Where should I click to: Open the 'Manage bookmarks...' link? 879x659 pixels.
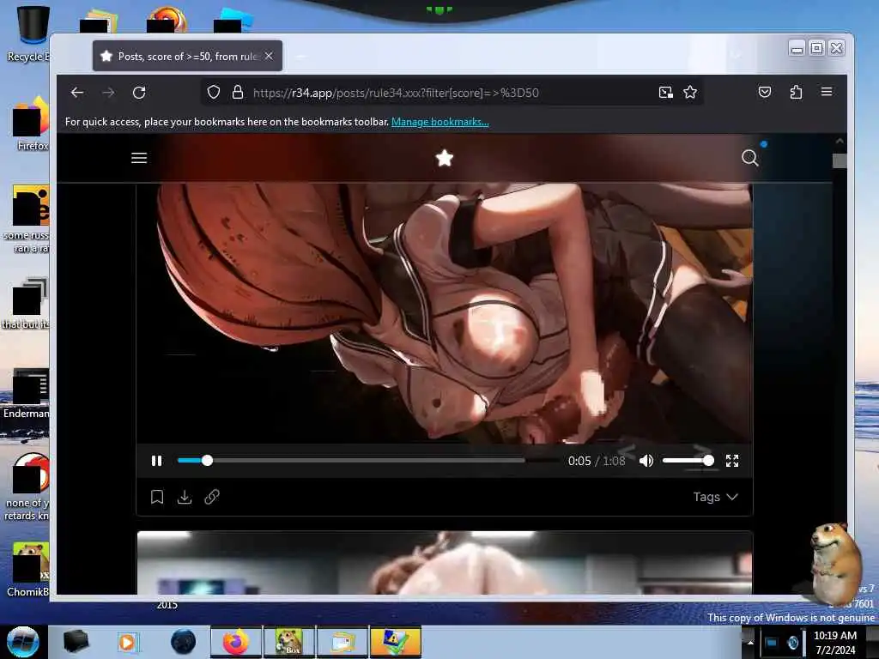[440, 122]
